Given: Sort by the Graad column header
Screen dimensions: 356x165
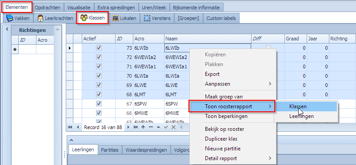Looking at the screenshot, I should tap(296, 39).
